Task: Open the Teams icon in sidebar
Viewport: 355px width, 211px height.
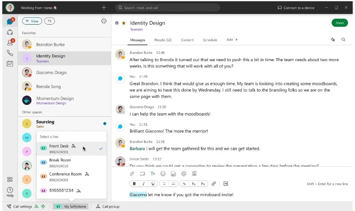Action: [x=10, y=32]
